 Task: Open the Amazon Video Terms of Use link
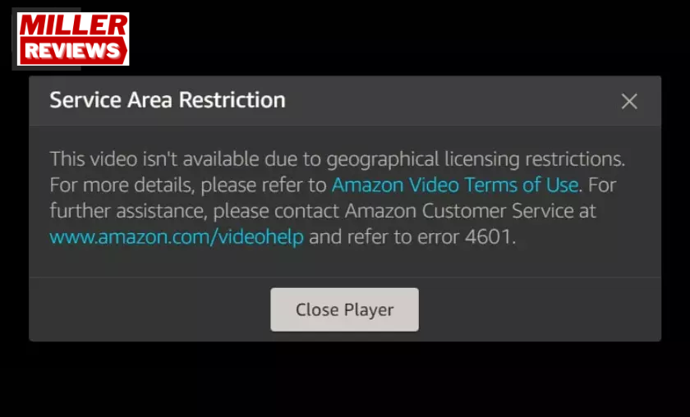pos(455,185)
